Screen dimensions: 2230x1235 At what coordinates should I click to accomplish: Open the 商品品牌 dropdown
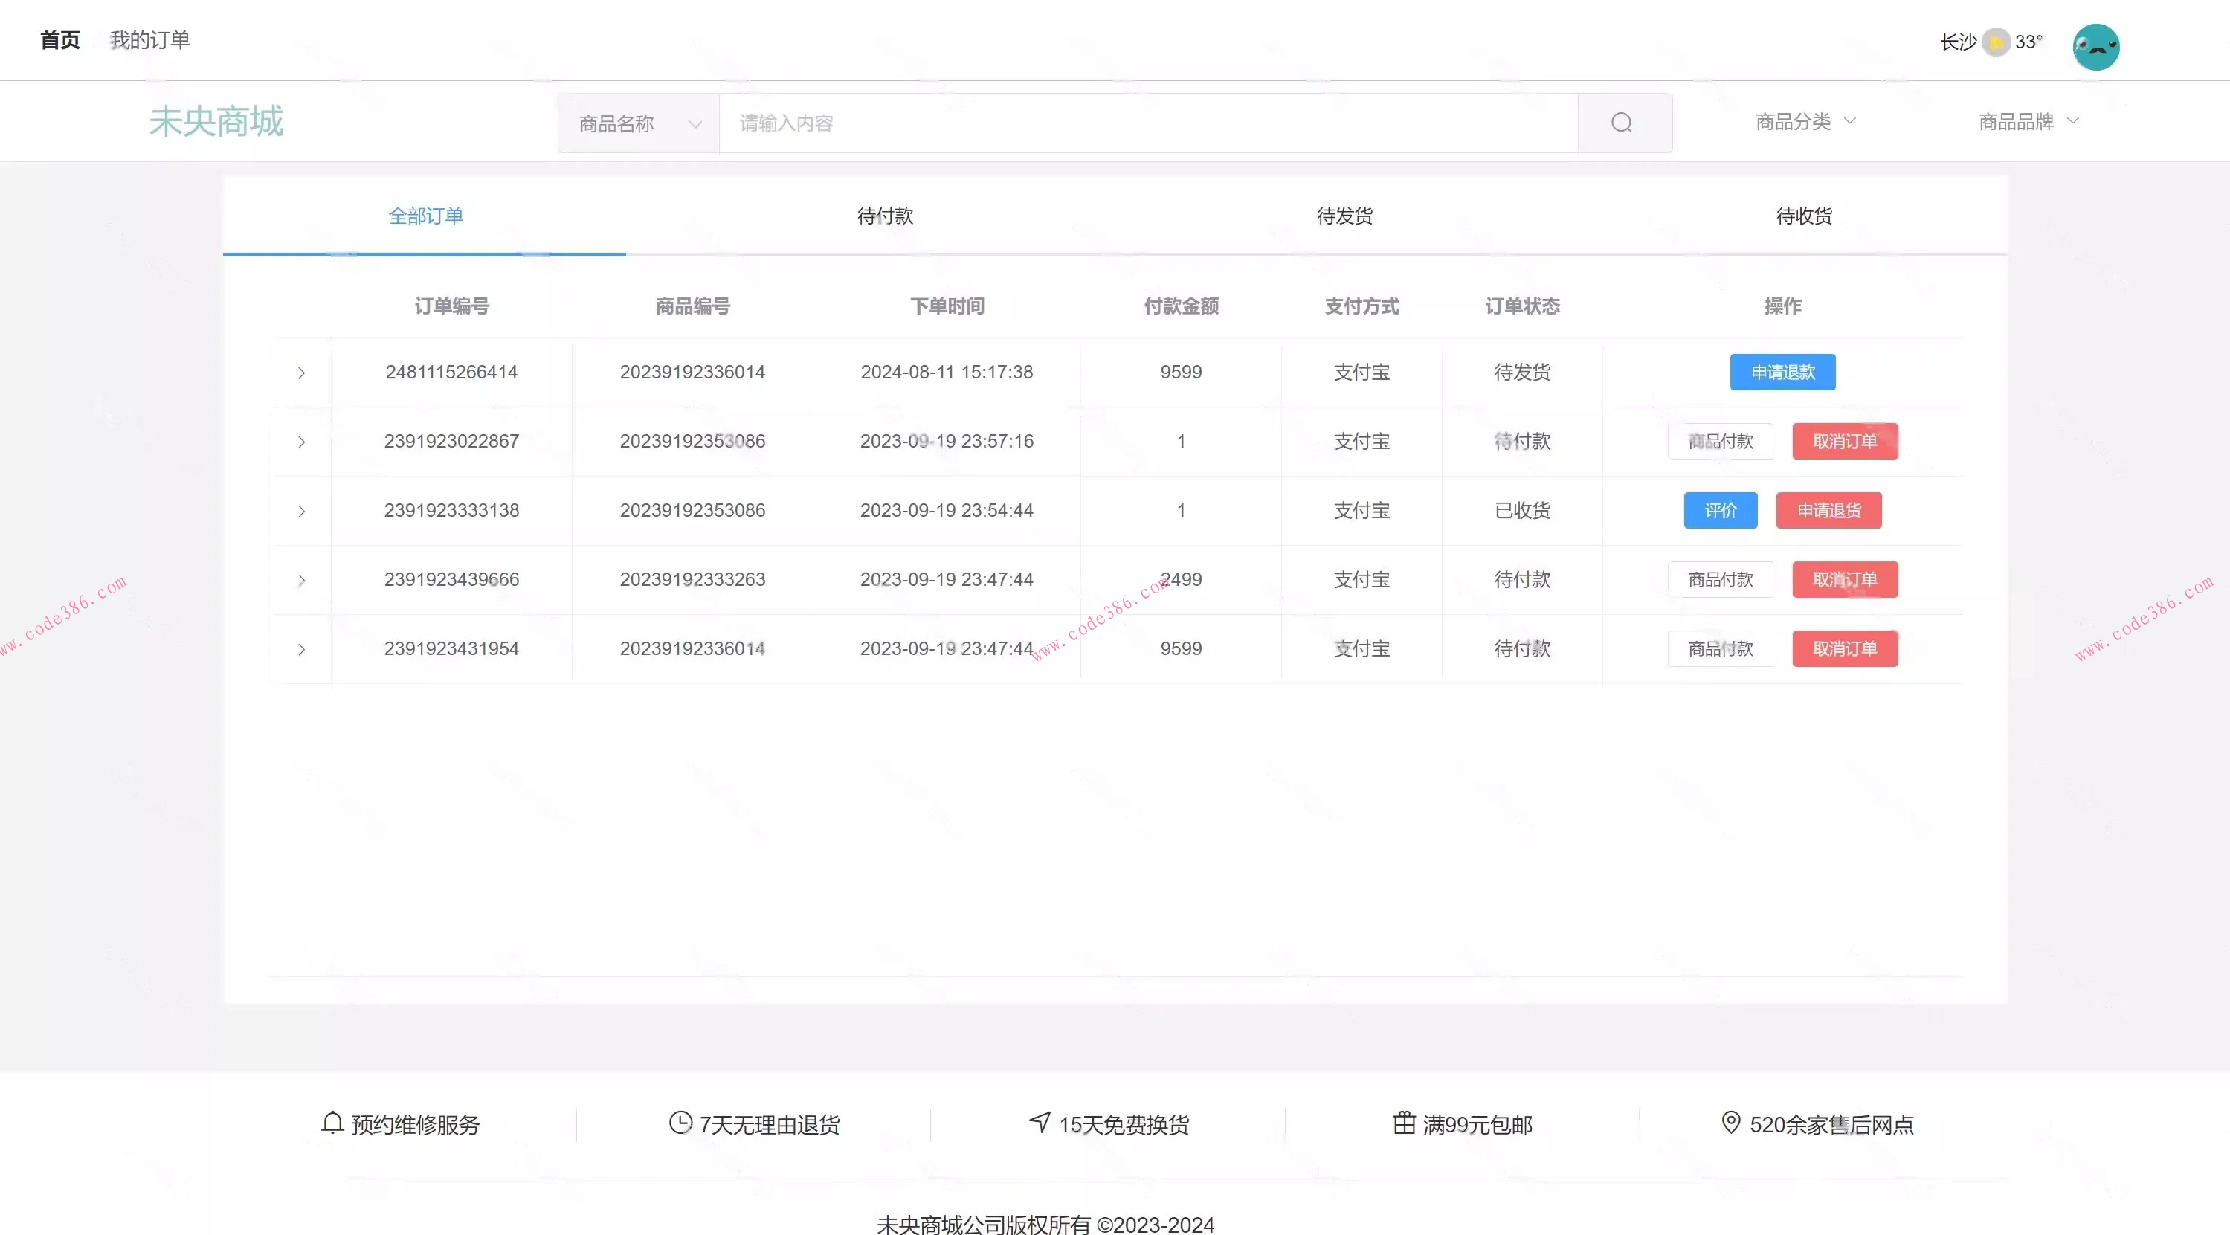[x=2028, y=121]
